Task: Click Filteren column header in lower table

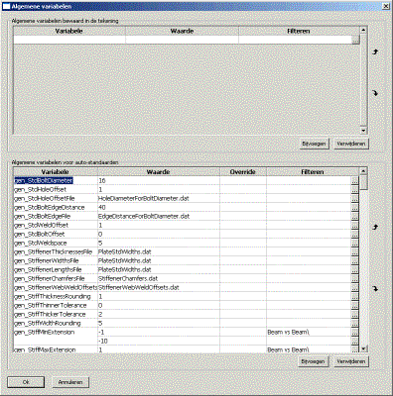Action: coord(313,172)
